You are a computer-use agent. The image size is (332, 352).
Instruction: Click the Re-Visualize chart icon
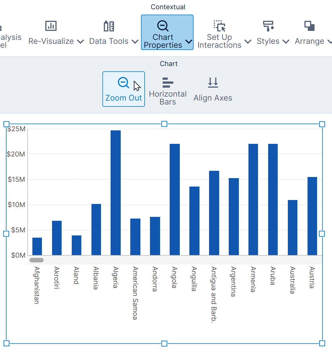click(51, 26)
